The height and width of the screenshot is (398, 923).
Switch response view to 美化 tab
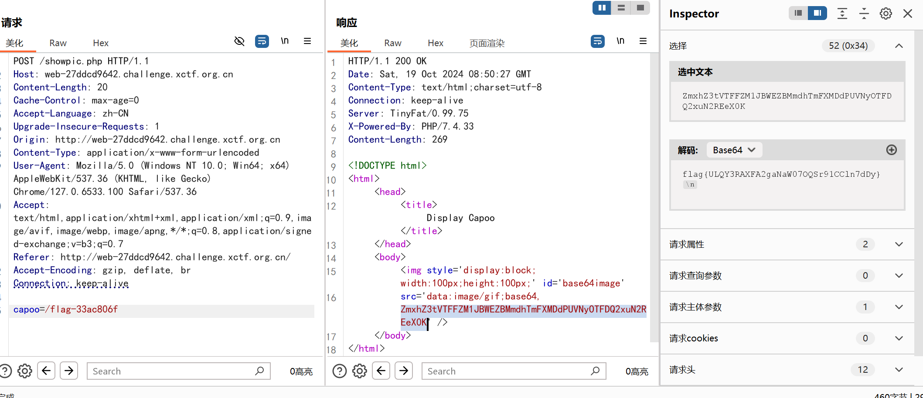[x=349, y=43]
